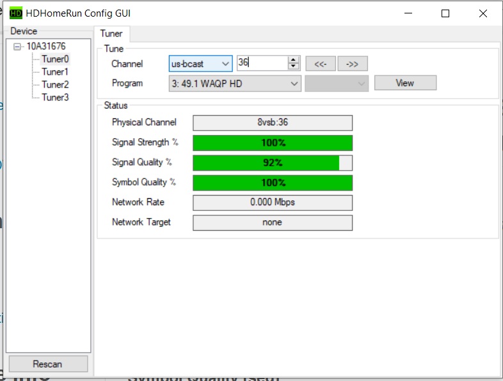Click the channel number field showing 36
This screenshot has width=503, height=381.
pyautogui.click(x=262, y=63)
